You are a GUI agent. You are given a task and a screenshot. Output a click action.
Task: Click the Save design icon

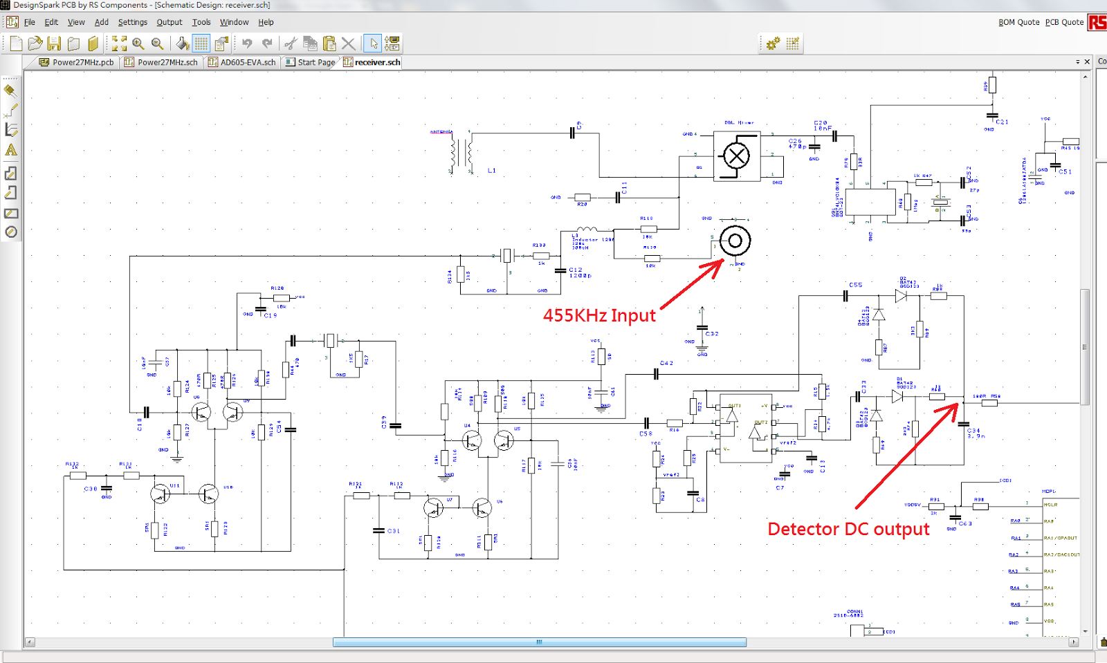coord(55,44)
